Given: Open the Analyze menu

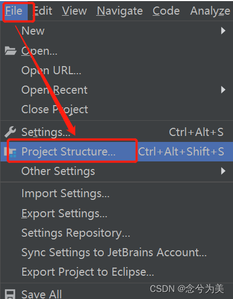Looking at the screenshot, I should 210,11.
